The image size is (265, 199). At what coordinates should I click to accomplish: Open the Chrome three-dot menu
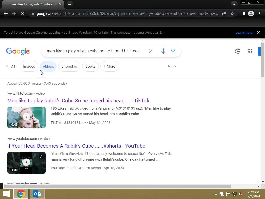click(x=259, y=13)
